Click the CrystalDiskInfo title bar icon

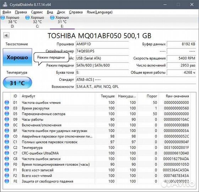click(x=5, y=4)
